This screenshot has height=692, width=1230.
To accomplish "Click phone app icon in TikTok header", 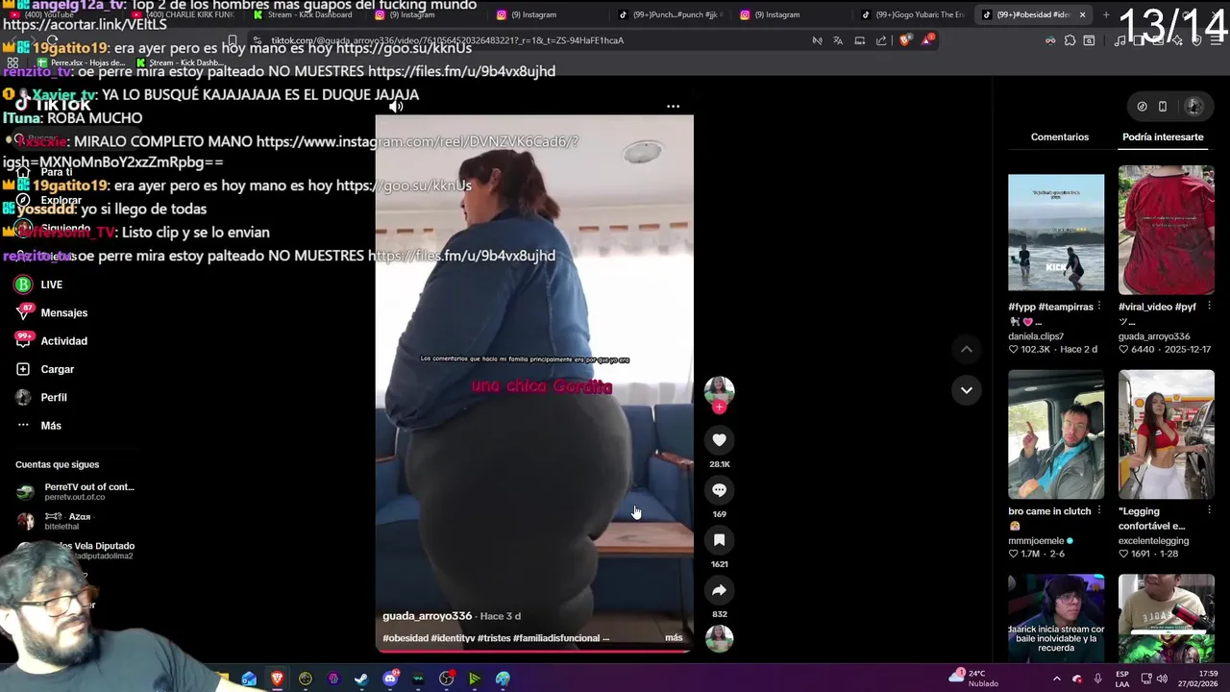I will (1163, 106).
